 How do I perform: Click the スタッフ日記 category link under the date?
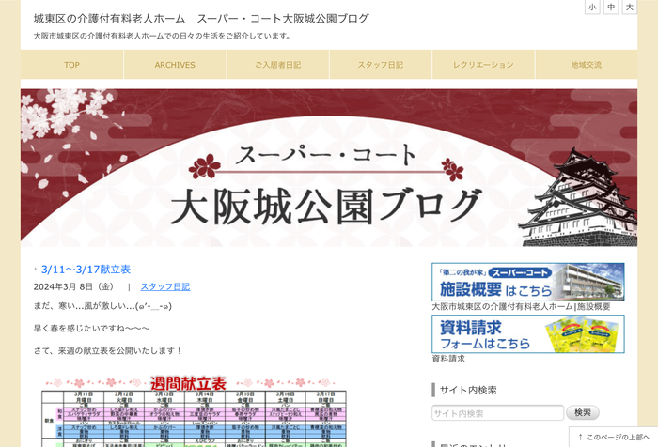click(x=164, y=286)
